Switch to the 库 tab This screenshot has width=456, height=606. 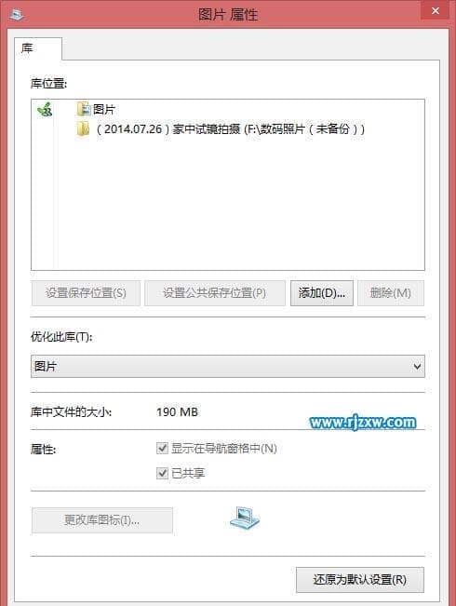38,48
